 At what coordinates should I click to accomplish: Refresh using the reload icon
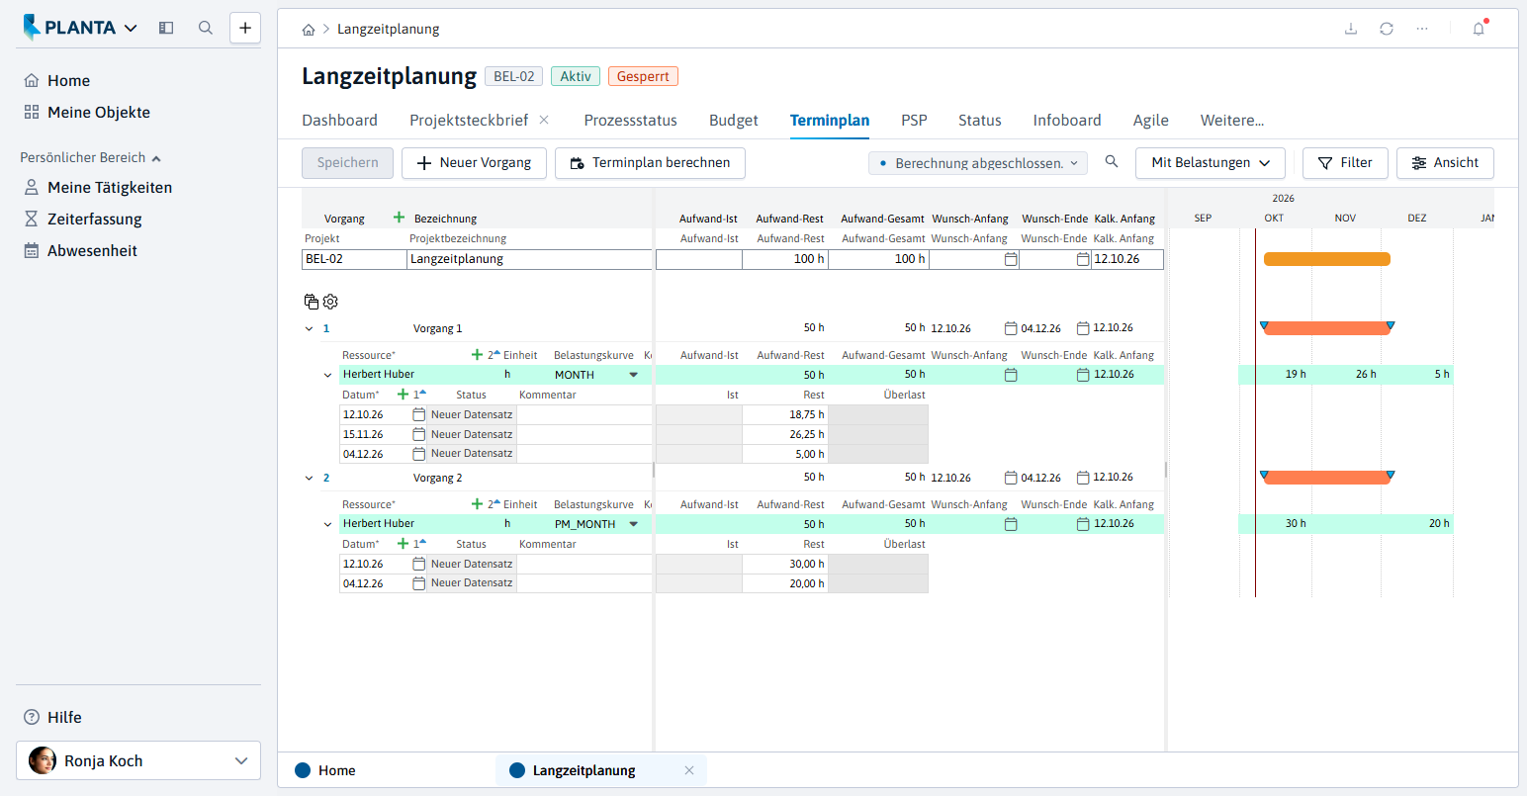[1387, 29]
